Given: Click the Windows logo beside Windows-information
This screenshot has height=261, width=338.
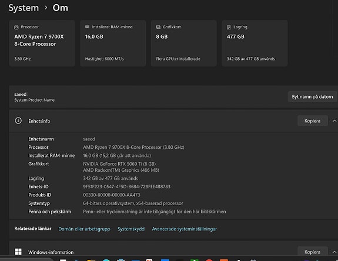Looking at the screenshot, I should pos(18,252).
